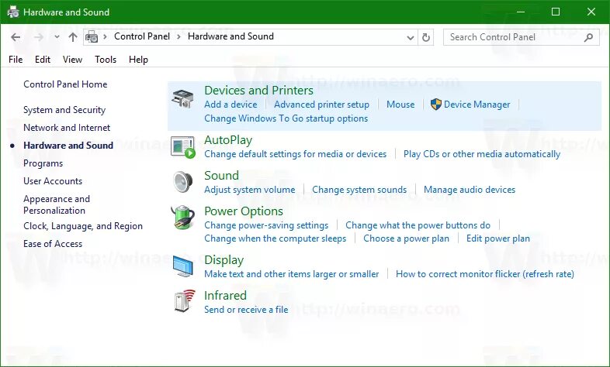The width and height of the screenshot is (610, 367).
Task: Go up one level with Up arrow
Action: pos(73,37)
